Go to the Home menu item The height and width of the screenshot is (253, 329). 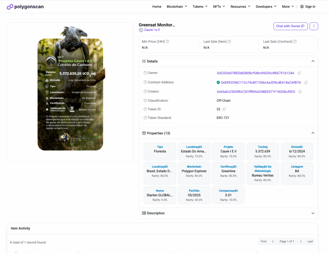[x=157, y=6]
